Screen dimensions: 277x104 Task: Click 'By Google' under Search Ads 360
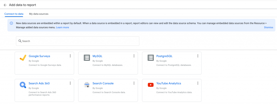coord(34,88)
